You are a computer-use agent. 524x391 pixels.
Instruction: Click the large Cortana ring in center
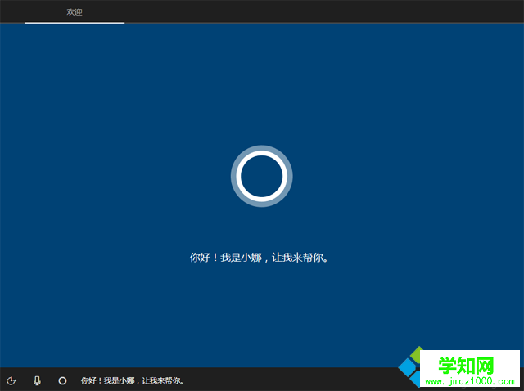pyautogui.click(x=262, y=176)
